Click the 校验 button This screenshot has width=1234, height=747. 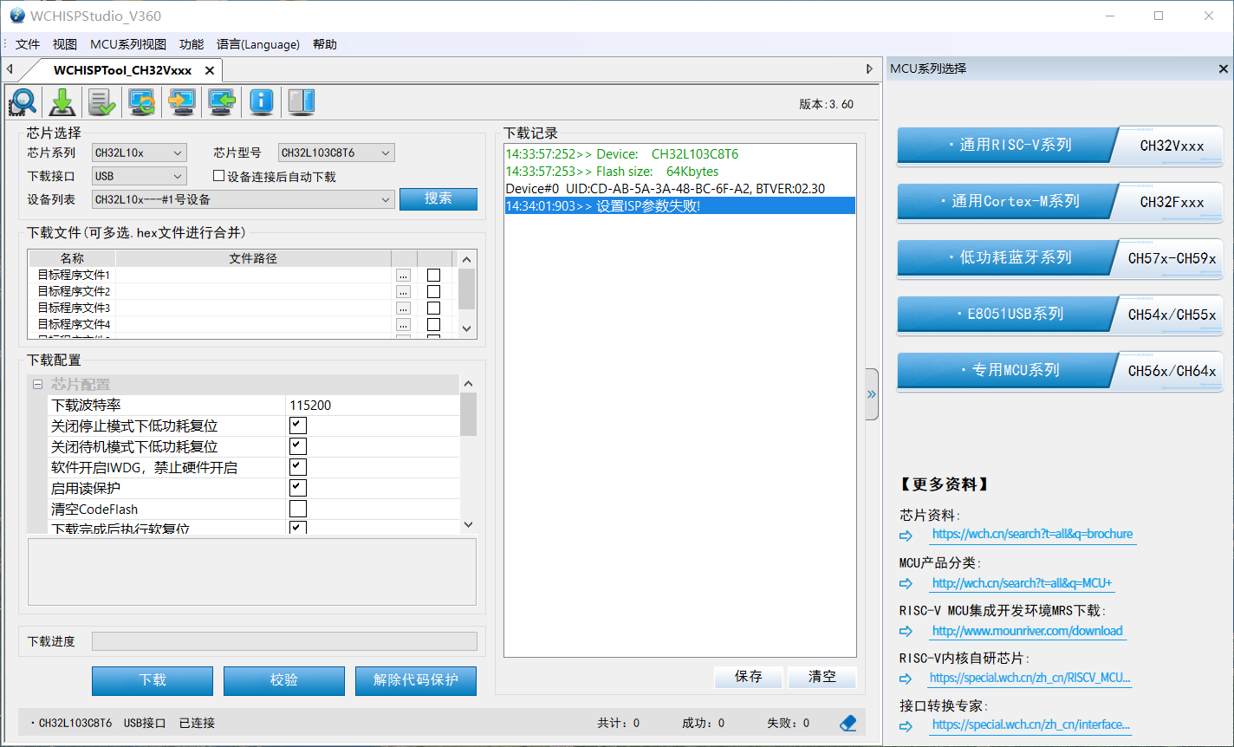(x=284, y=680)
